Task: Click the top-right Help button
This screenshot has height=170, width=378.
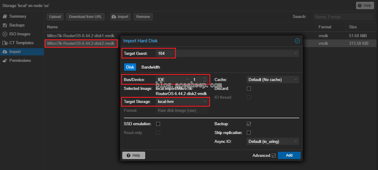Action: 365,5
